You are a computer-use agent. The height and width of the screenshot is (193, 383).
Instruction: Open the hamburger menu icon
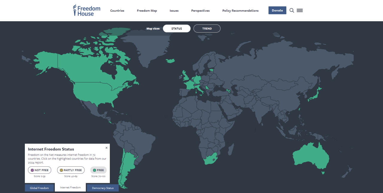click(x=300, y=10)
